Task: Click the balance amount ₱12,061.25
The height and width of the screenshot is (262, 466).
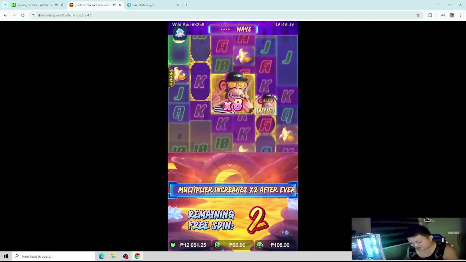Action: coord(193,245)
